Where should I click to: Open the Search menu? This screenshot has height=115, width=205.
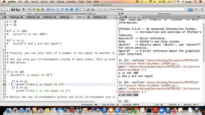coord(35,2)
